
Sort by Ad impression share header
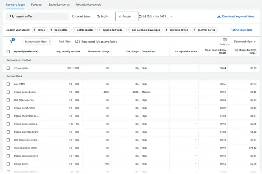(186, 52)
